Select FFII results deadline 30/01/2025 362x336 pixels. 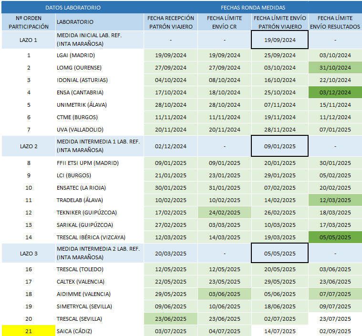pos(335,163)
